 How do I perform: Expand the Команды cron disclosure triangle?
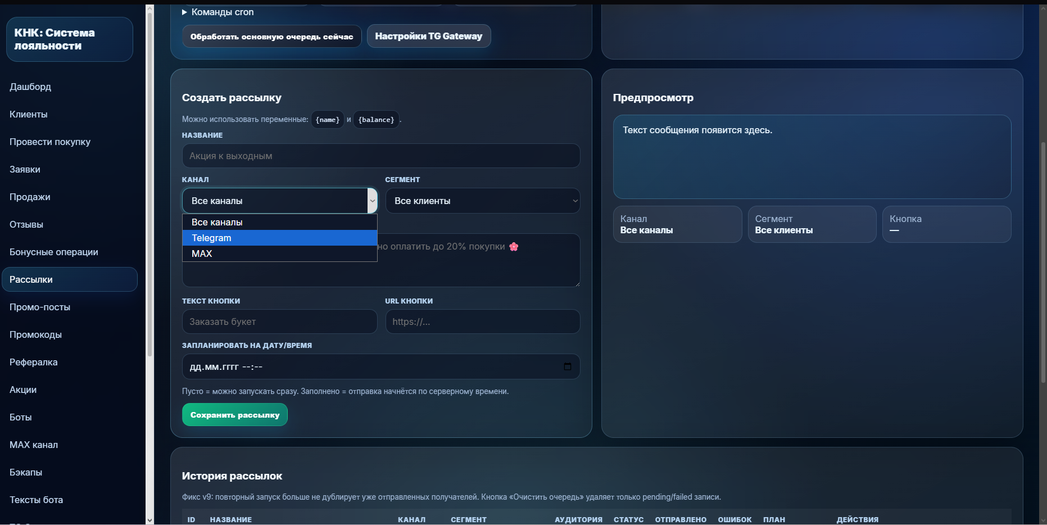click(184, 12)
